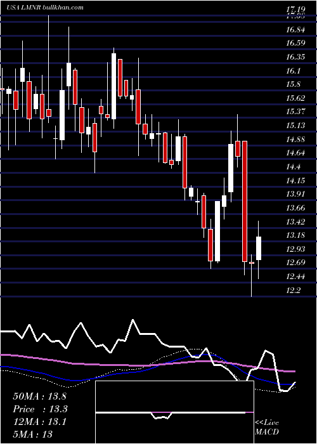Select the 15.62 price axis label
The height and width of the screenshot is (444, 317).
pyautogui.click(x=295, y=98)
